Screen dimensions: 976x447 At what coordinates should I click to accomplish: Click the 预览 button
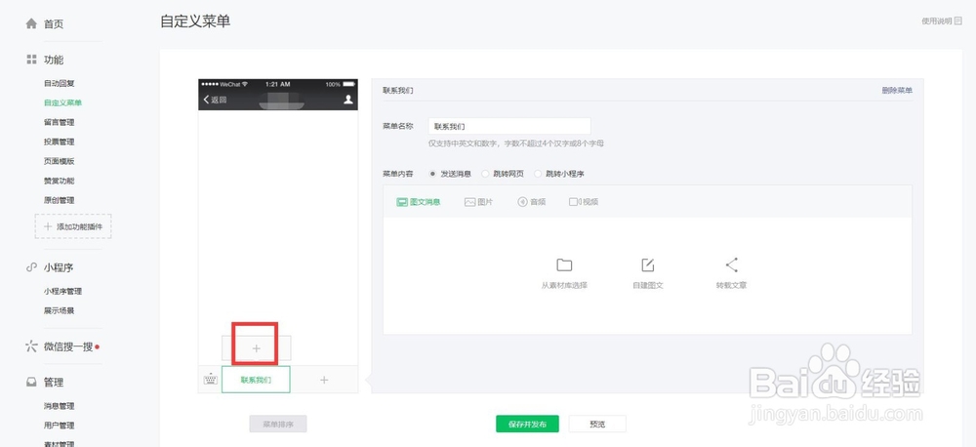(597, 424)
